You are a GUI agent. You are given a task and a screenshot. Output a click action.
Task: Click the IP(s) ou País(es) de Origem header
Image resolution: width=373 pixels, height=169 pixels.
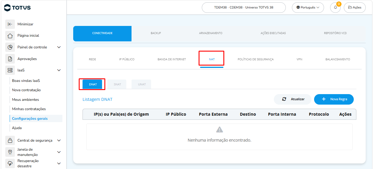(121, 114)
